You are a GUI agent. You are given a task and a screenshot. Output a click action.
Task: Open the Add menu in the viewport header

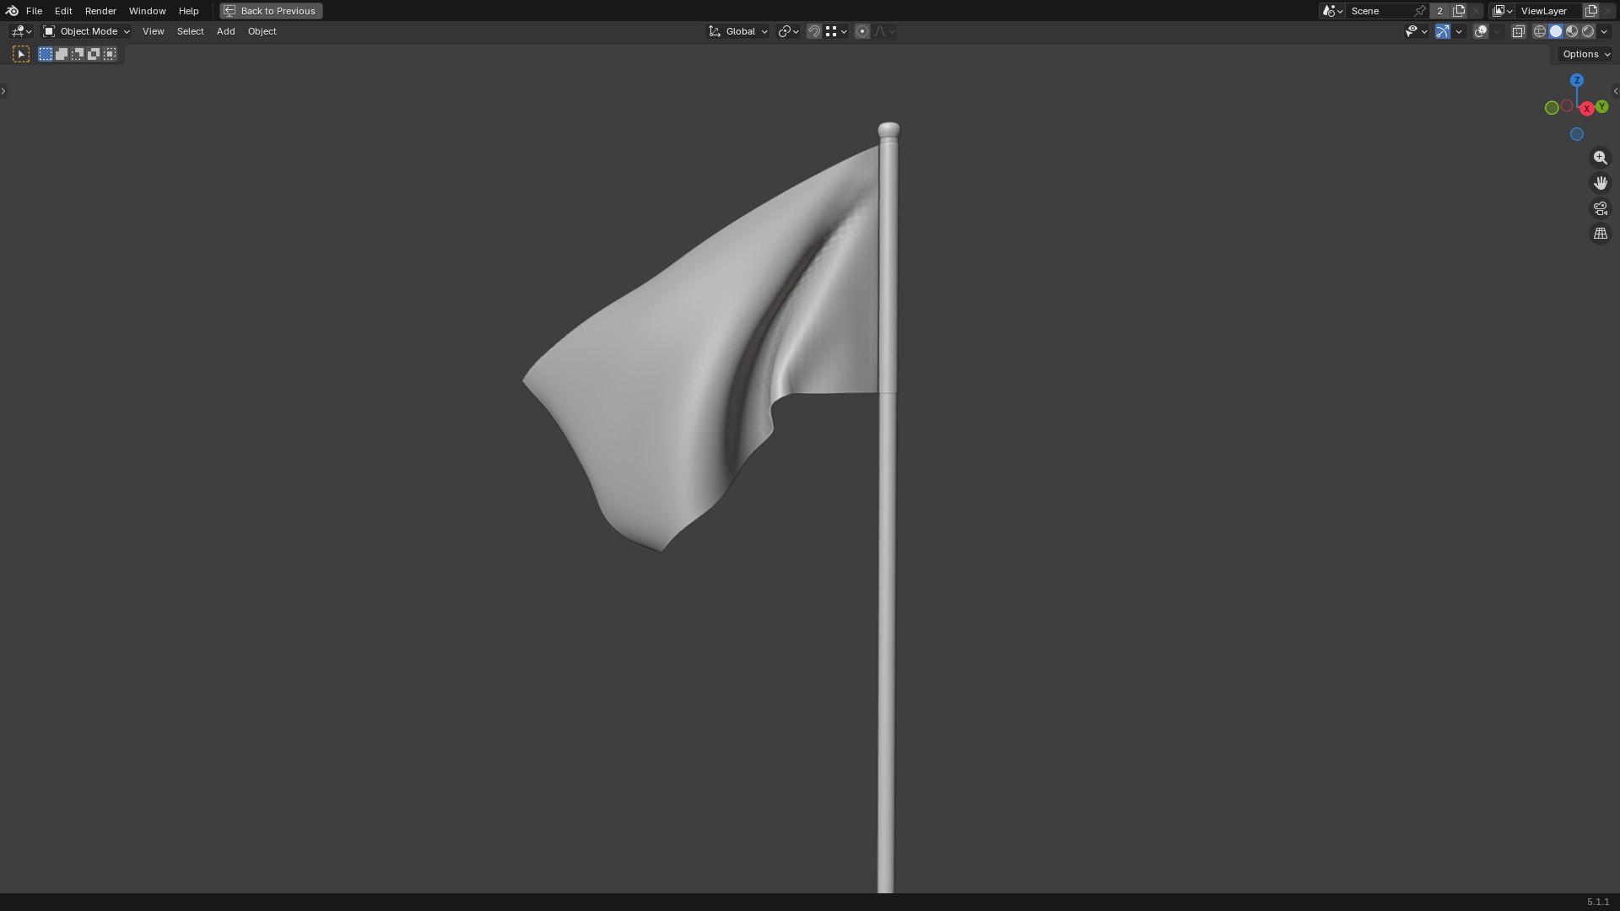click(x=225, y=31)
